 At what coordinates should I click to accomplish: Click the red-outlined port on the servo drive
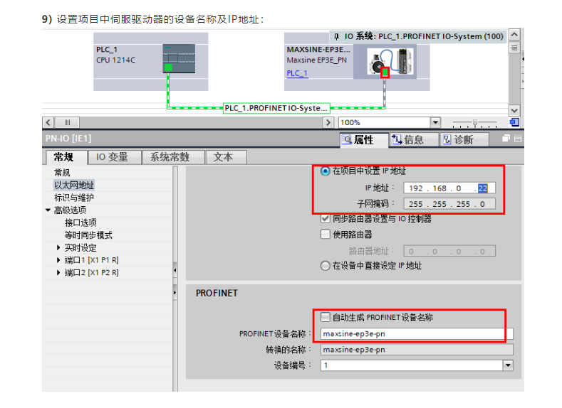(384, 73)
